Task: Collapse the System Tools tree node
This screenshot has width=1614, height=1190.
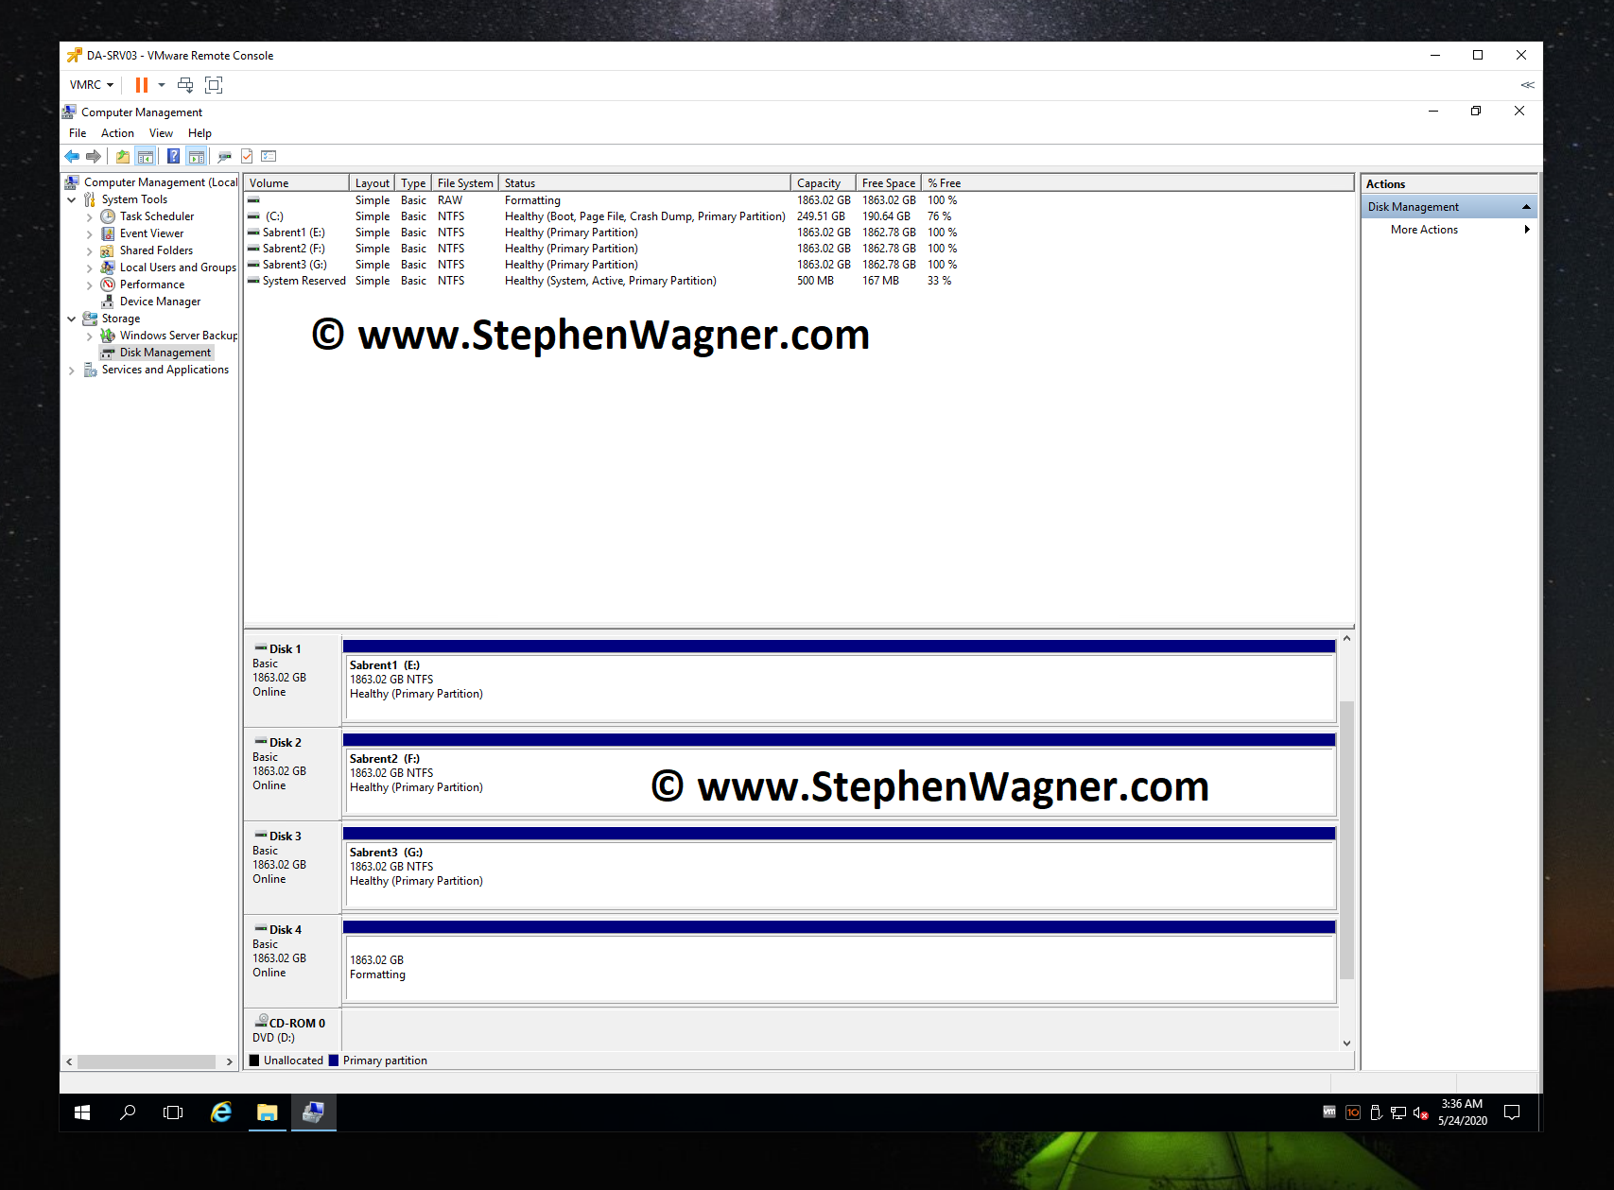Action: [72, 199]
